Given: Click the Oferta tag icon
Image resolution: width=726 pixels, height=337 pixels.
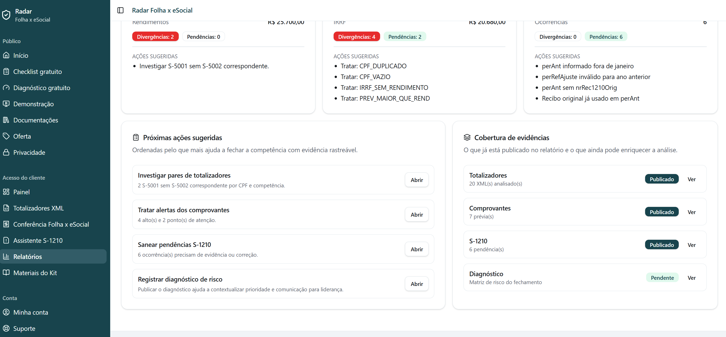Looking at the screenshot, I should (x=6, y=136).
